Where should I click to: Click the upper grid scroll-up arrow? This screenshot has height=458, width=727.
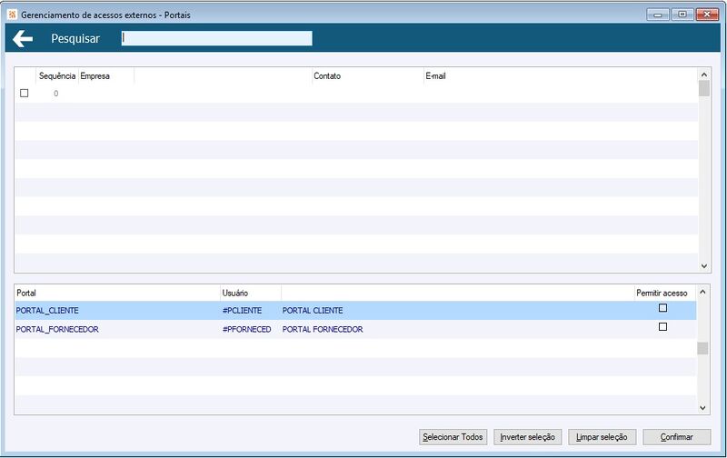[x=703, y=75]
